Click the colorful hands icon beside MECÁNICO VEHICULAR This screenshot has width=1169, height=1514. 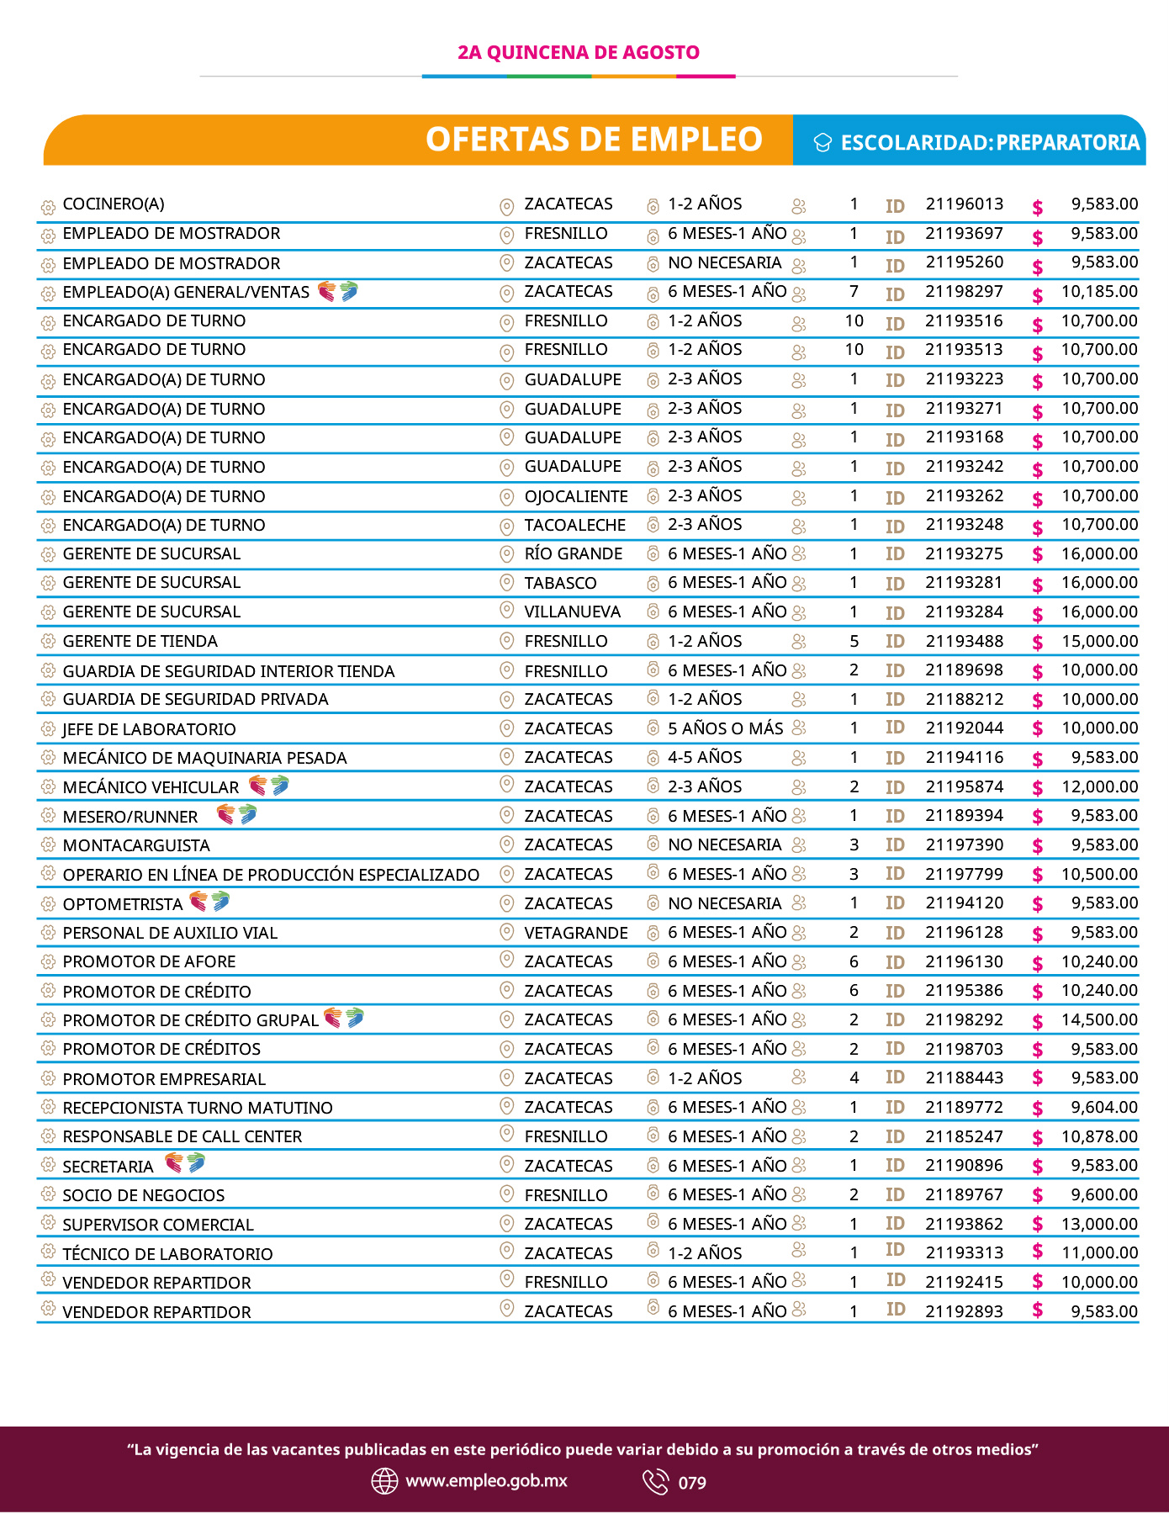(269, 786)
